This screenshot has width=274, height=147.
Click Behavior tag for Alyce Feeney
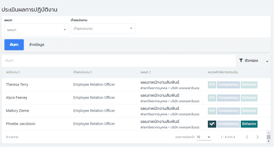[249, 98]
